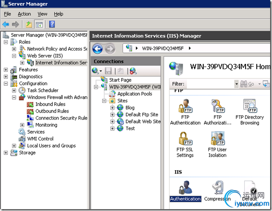
Task: Select Application Pools in Connections tree
Action: tap(135, 94)
